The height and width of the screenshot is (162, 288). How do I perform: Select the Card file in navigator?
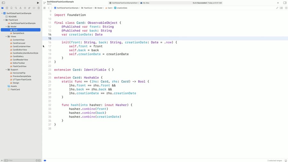[20, 30]
